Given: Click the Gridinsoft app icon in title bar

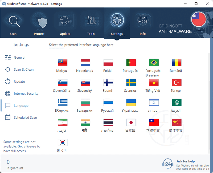Looking at the screenshot, I should 4,4.
